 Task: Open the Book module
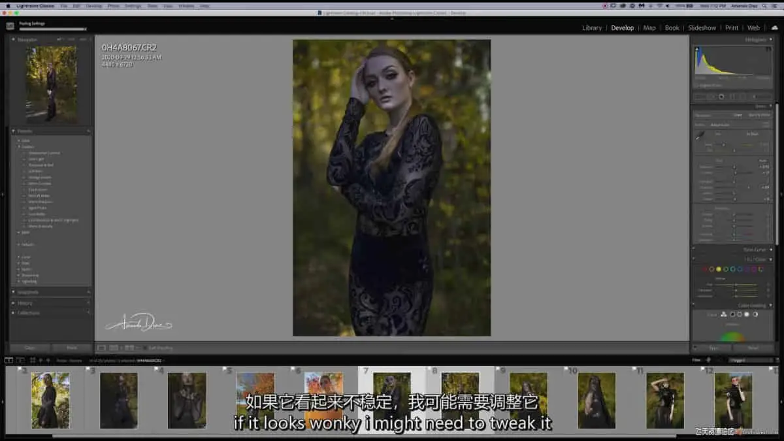click(672, 28)
